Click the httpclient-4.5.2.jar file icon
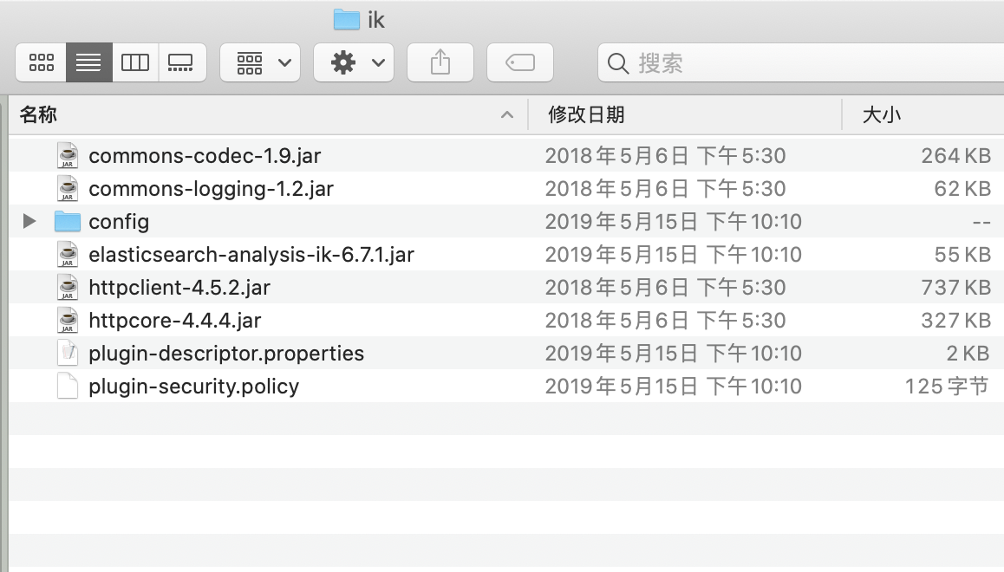This screenshot has width=1004, height=572. [68, 287]
